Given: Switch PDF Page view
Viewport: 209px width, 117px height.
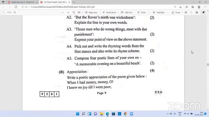Looking at the screenshot, I should coord(91,12).
